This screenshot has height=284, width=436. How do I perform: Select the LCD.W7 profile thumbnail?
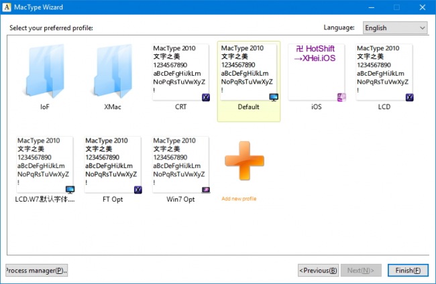[45, 165]
